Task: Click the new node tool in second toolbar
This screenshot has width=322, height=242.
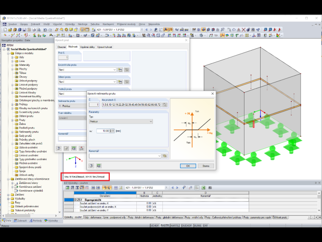Action: click(5, 35)
